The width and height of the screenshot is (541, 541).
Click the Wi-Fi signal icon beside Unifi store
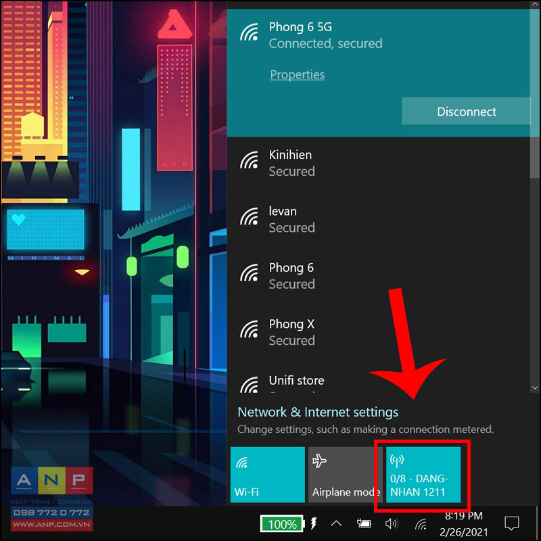pyautogui.click(x=249, y=385)
